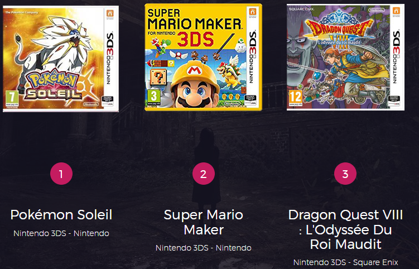
Task: Select 'Nintendo 3DS - Nintendo' under Super Mario Maker
Action: [203, 248]
